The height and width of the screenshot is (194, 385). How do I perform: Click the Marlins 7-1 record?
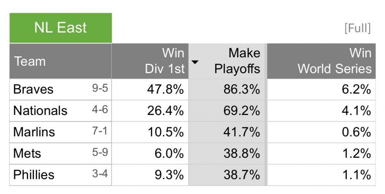100,132
